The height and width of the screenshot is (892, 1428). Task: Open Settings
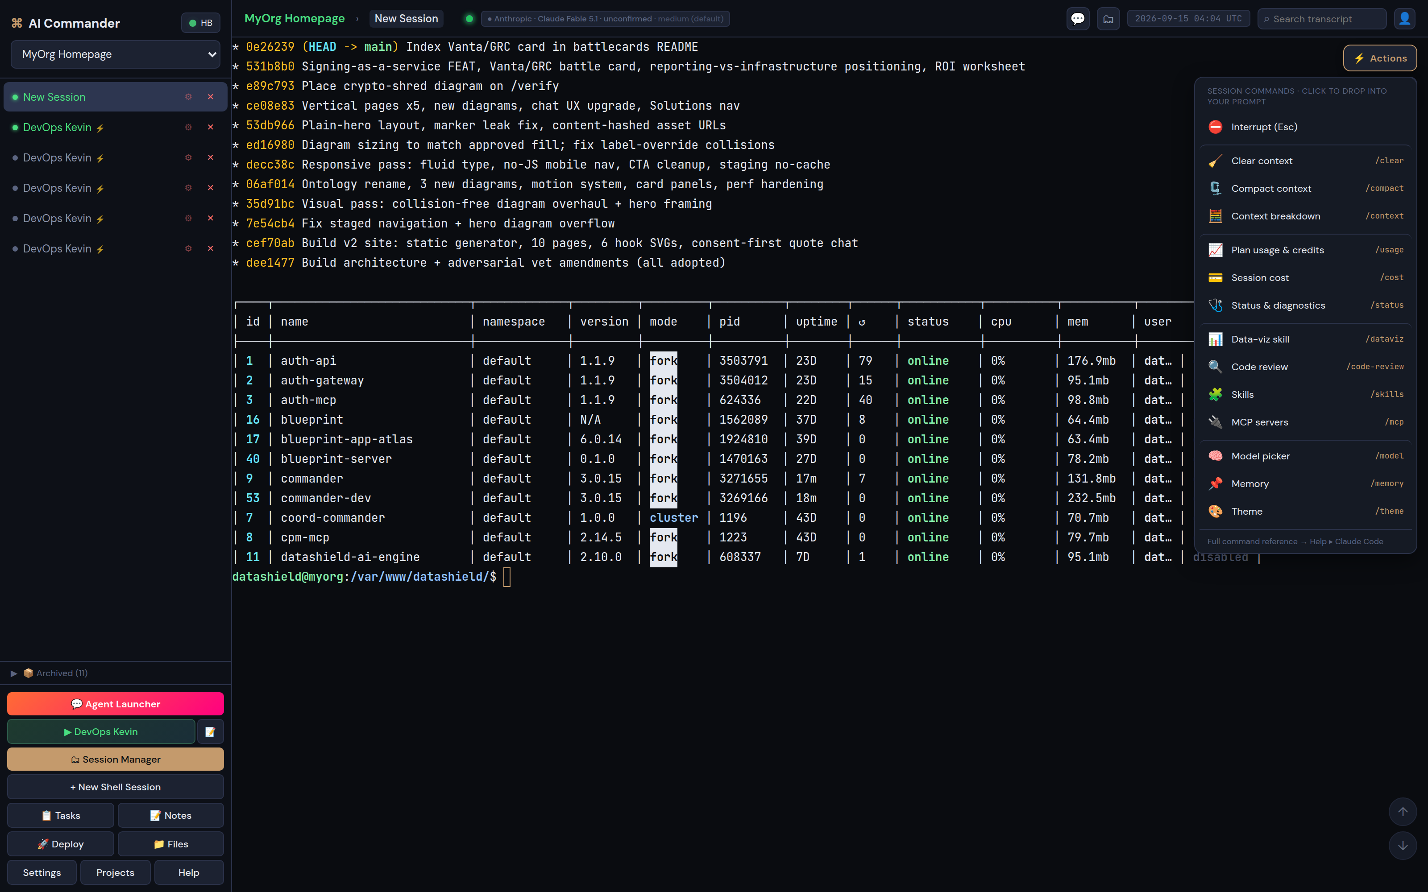[x=42, y=872]
